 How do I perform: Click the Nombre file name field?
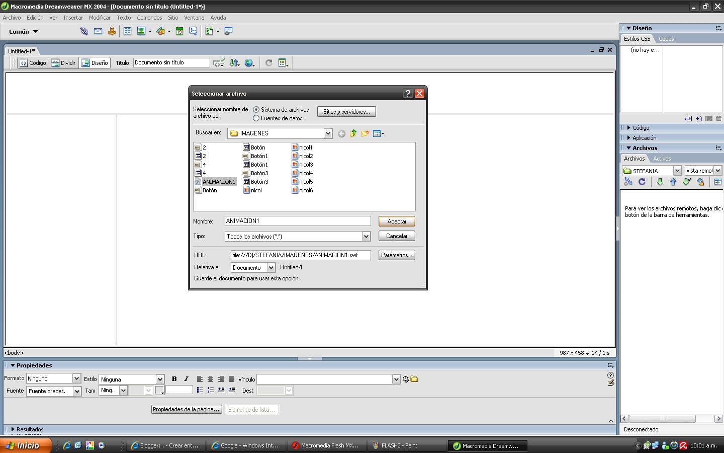click(x=298, y=221)
